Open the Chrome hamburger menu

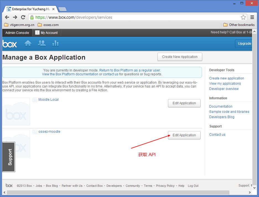252,17
